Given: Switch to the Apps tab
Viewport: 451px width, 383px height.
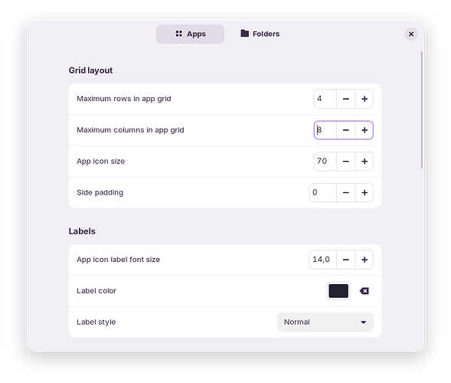Looking at the screenshot, I should pyautogui.click(x=190, y=34).
